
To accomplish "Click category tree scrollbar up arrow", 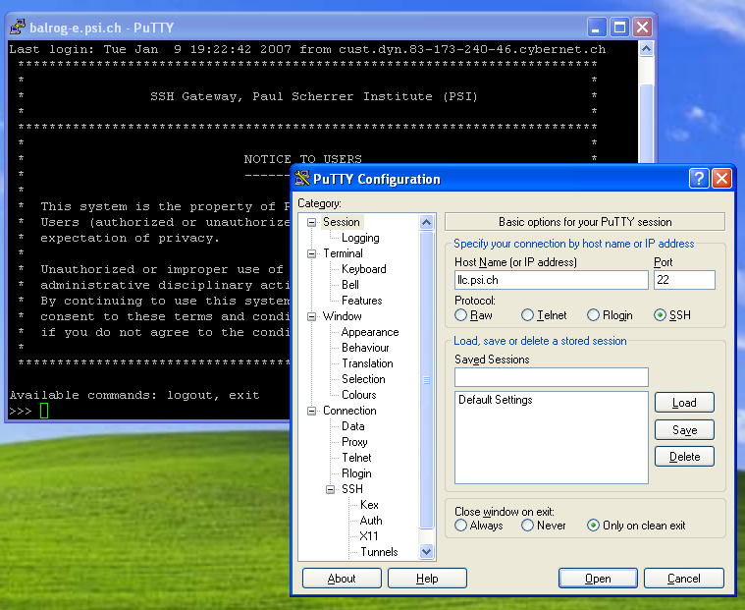I will [427, 222].
